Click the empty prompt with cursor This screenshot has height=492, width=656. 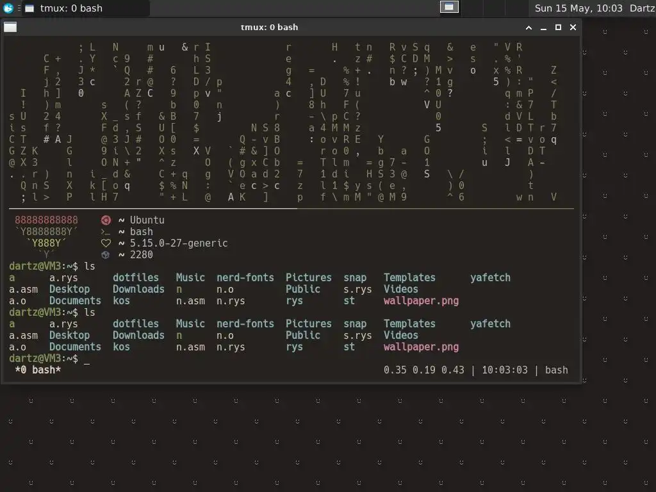[49, 359]
